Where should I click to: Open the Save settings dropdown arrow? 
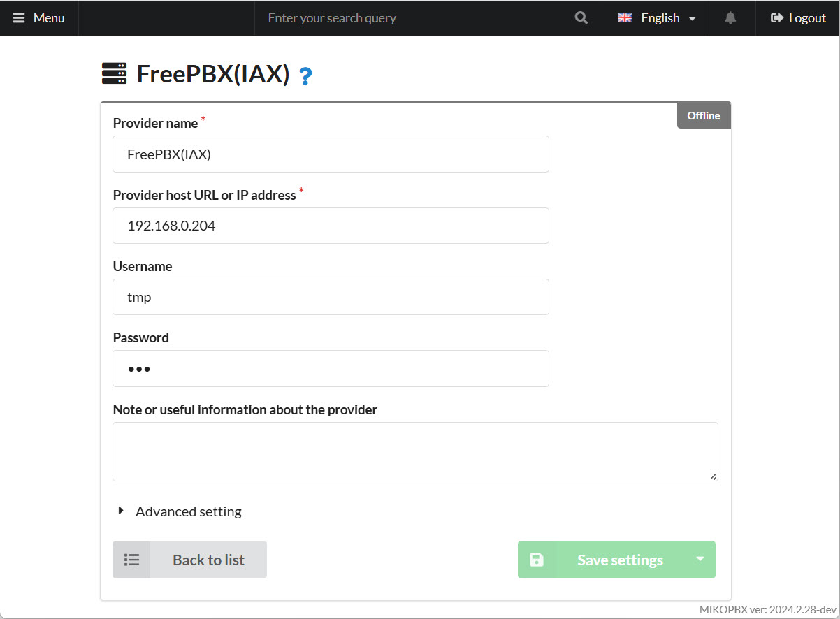700,559
